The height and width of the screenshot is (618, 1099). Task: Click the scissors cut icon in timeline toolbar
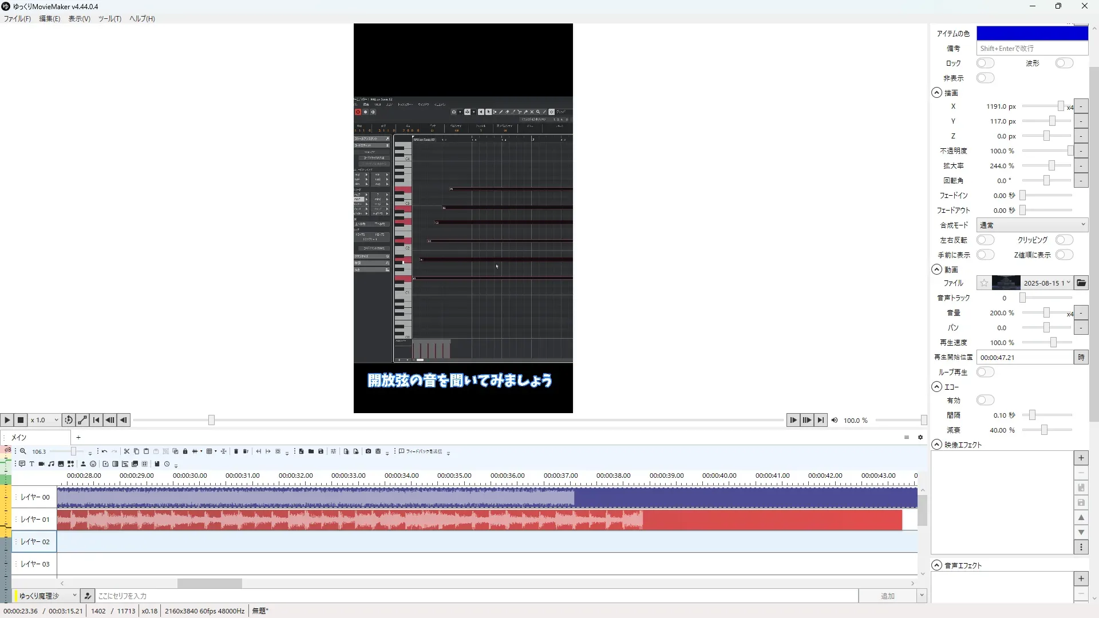(126, 451)
